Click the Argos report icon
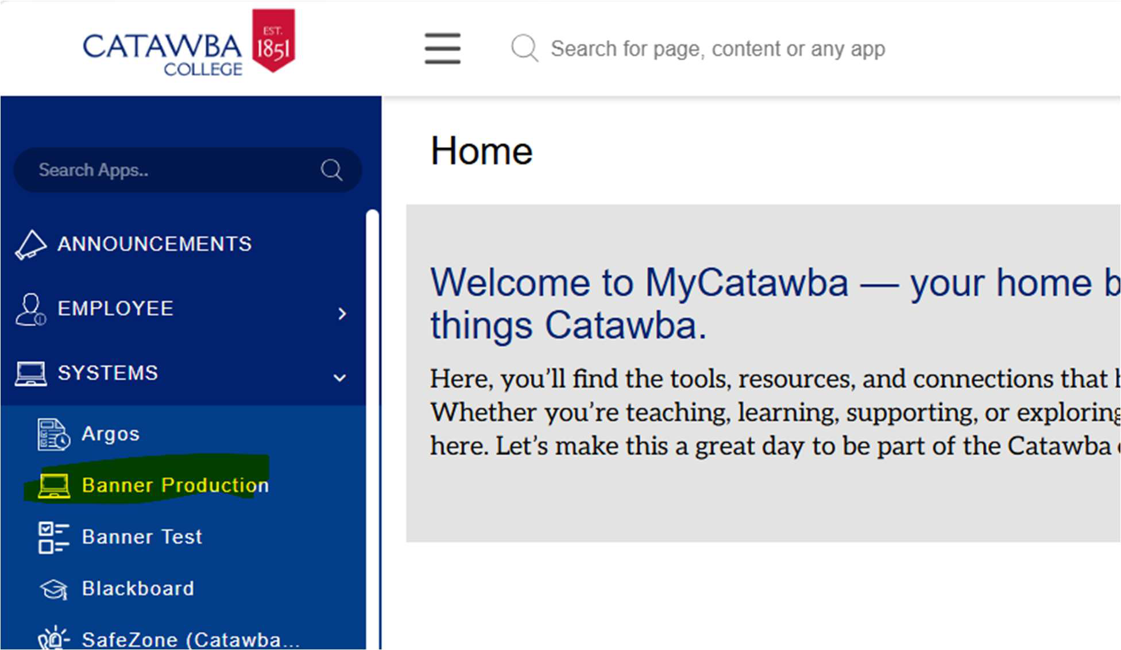Viewport: 1121px width, 650px height. point(53,434)
